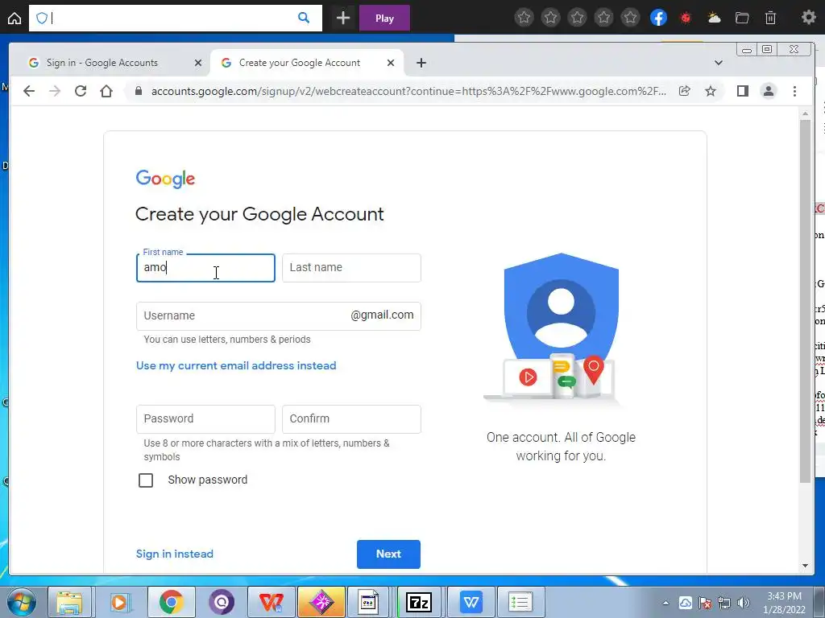Screen dimensions: 825x618
Task: Open the red W taskbar icon
Action: pyautogui.click(x=271, y=602)
